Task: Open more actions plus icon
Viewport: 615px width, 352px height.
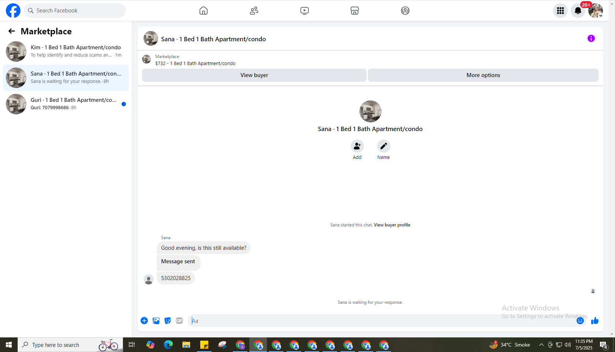Action: (144, 321)
